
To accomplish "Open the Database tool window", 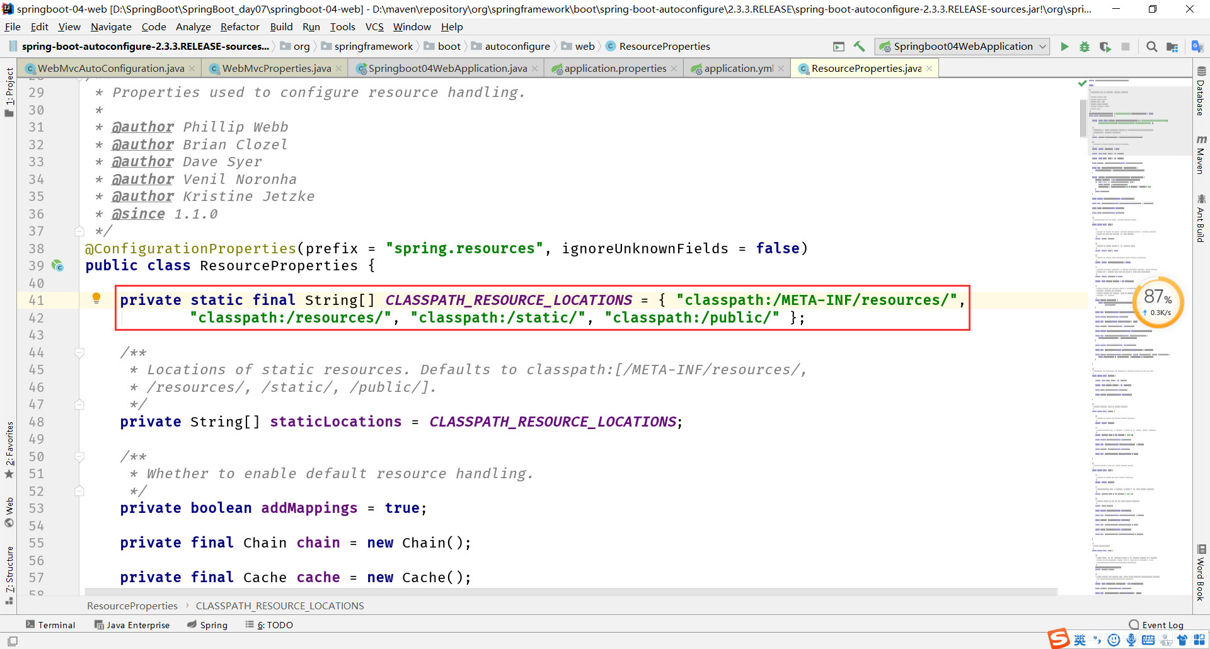I will [1201, 91].
